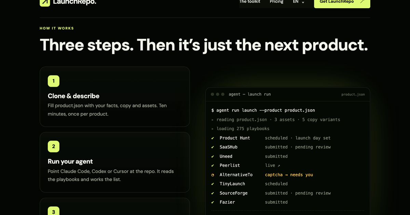This screenshot has height=215, width=410.
Task: Click Point Claude Code description paragraph
Action: click(111, 175)
